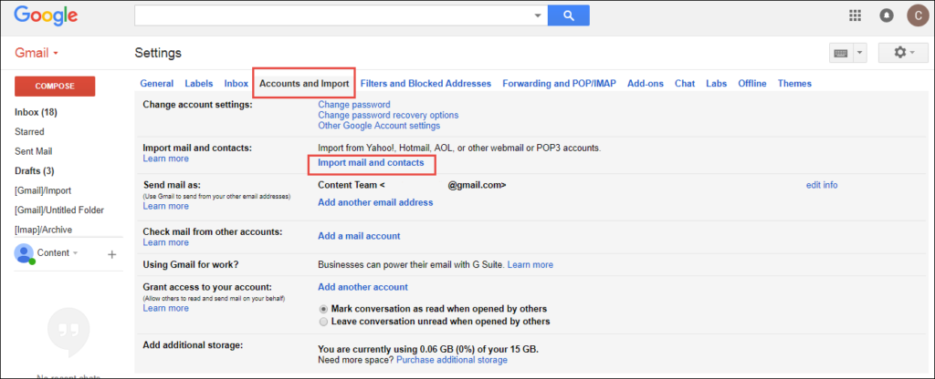
Task: Click the blue search magnifier button
Action: click(568, 15)
